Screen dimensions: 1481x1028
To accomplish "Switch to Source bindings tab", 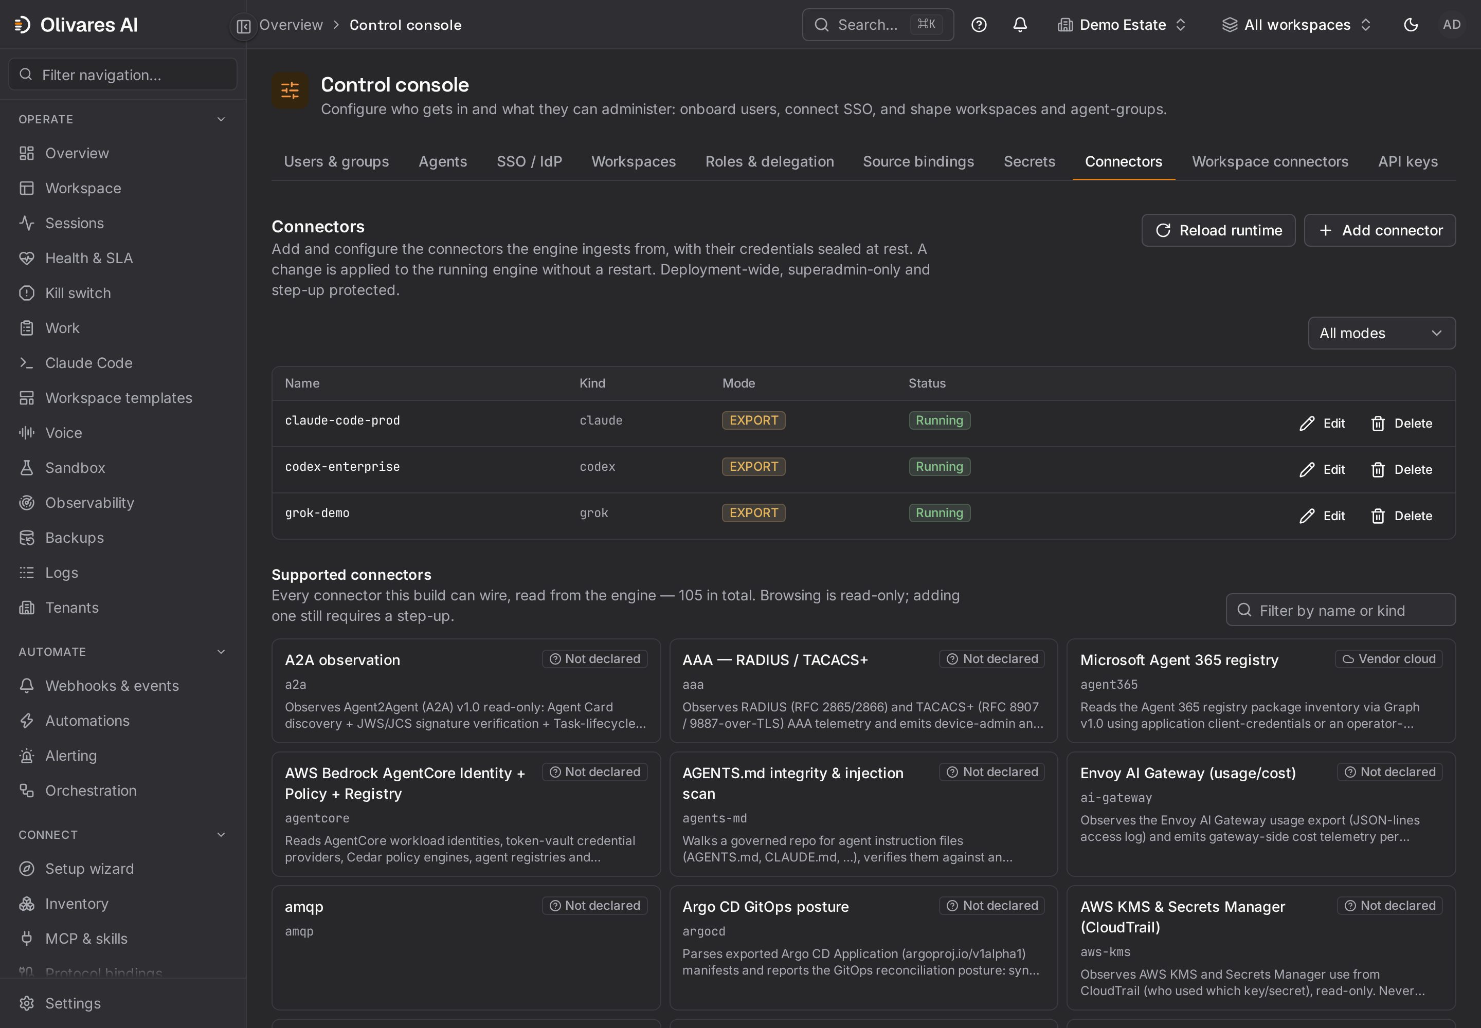I will (x=918, y=162).
